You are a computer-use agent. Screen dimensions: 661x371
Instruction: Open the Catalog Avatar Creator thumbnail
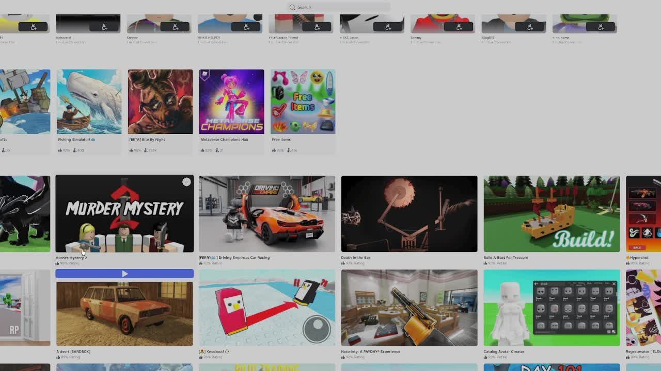tap(552, 308)
